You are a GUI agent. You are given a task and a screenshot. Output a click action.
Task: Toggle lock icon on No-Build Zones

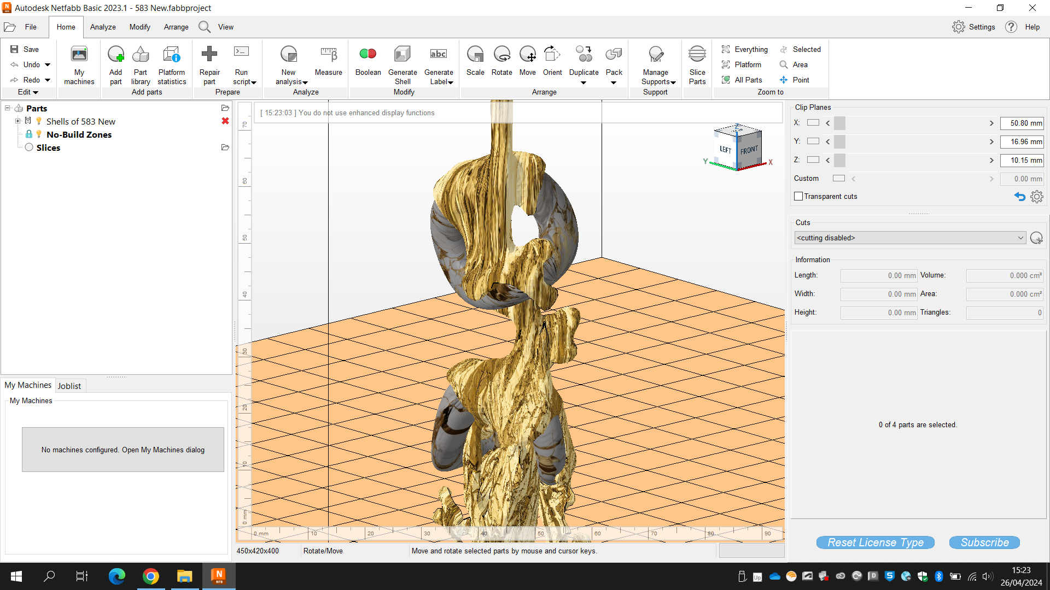tap(29, 134)
